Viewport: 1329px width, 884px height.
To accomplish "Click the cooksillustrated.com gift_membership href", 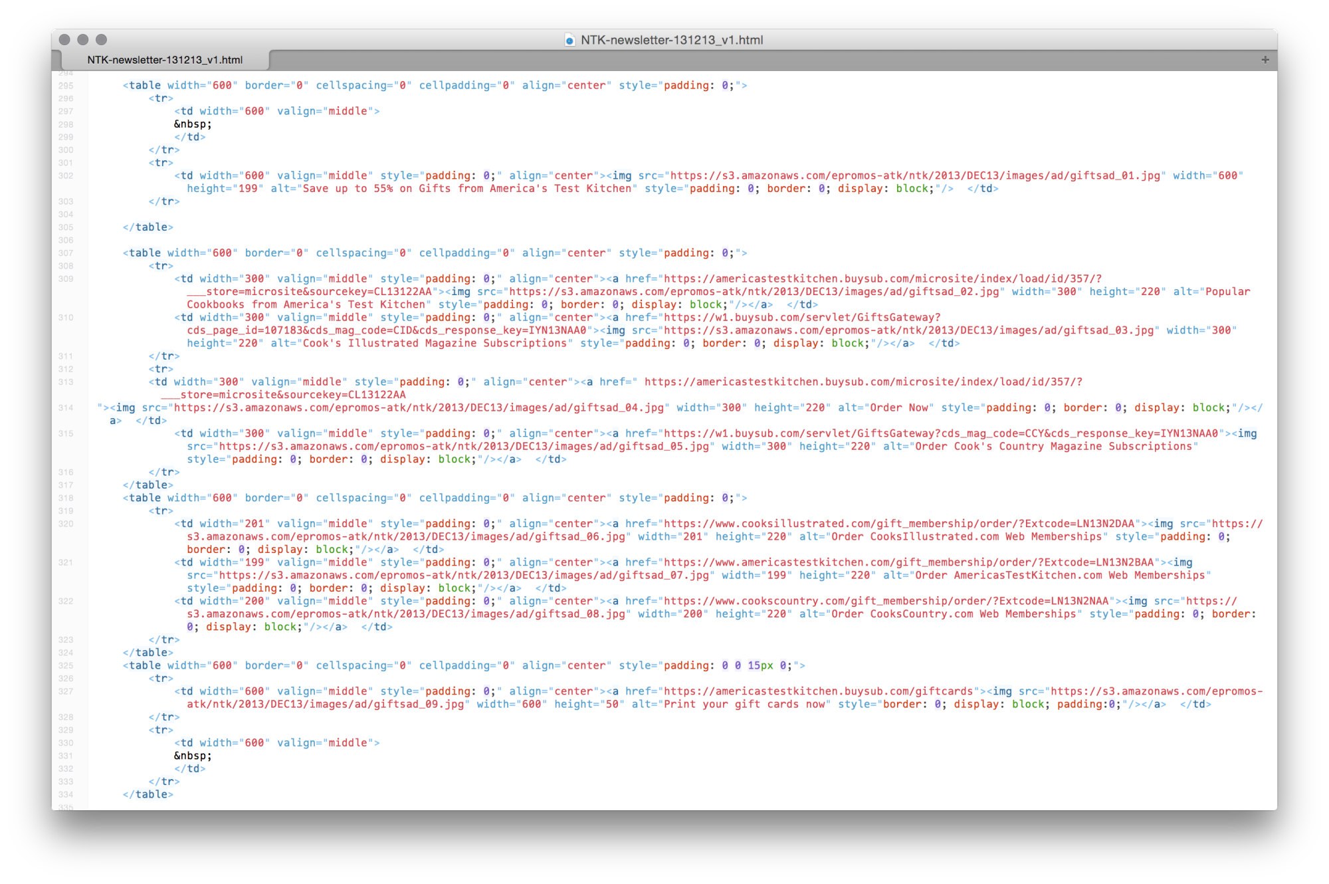I will (899, 524).
